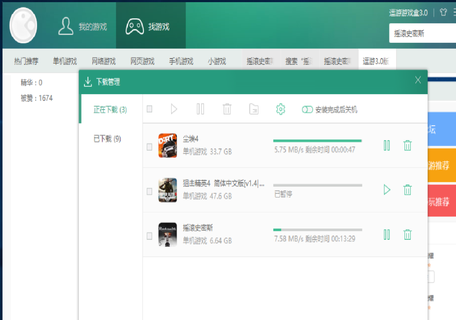Click the 单机游戏 33.7 GB size text
This screenshot has height=320, width=456.
coord(207,152)
